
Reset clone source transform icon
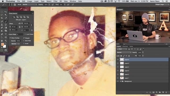point(32,30)
